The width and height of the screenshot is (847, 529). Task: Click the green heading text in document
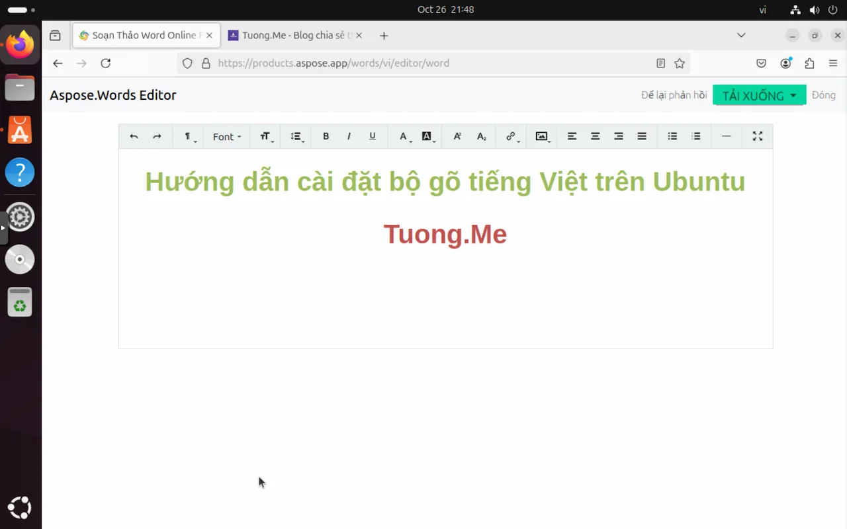click(x=445, y=182)
